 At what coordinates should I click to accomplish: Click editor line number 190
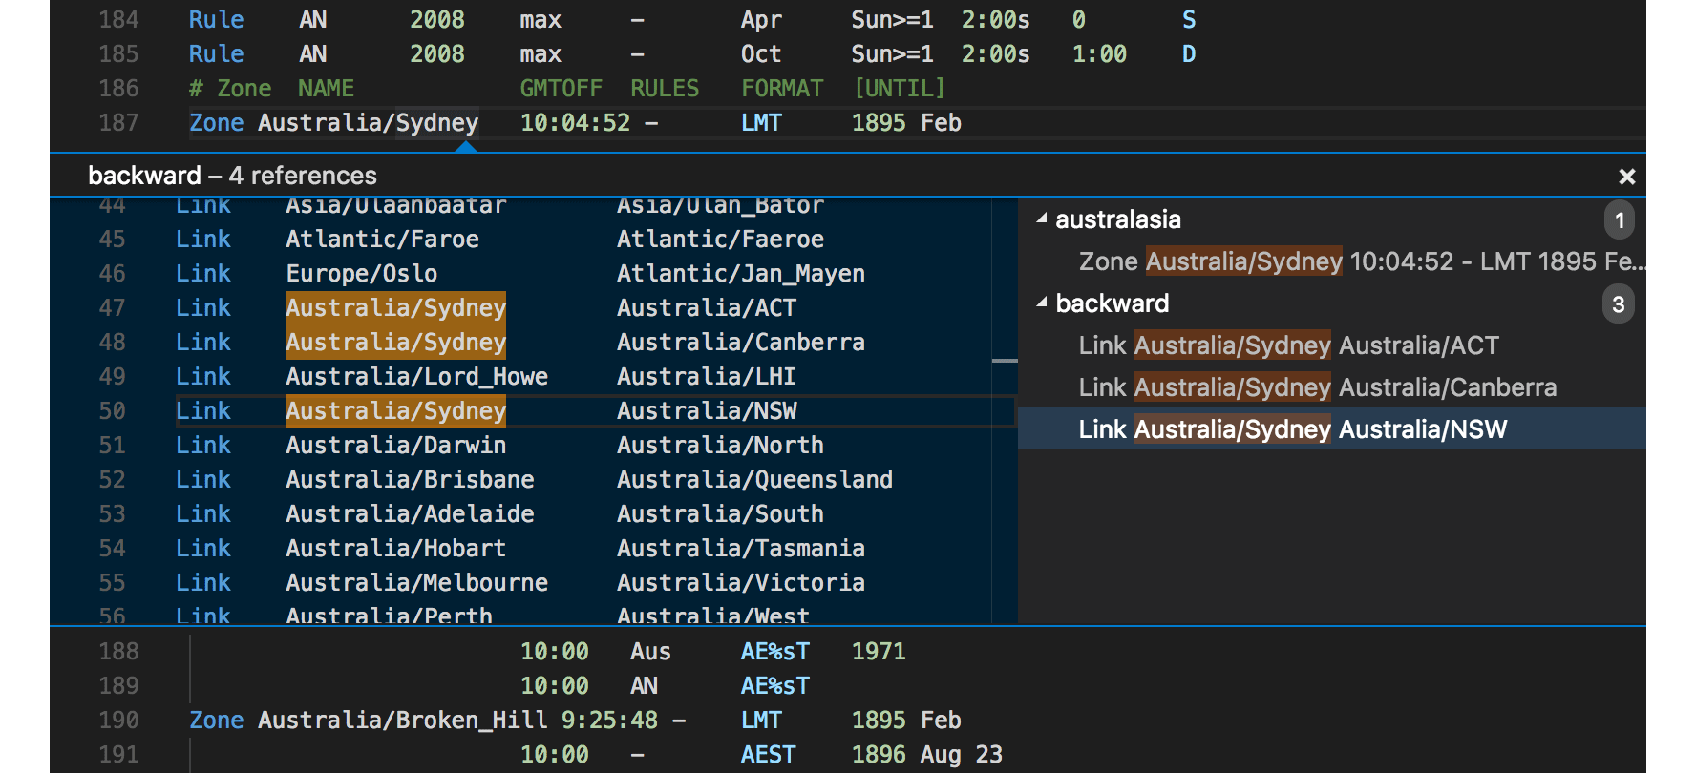118,721
